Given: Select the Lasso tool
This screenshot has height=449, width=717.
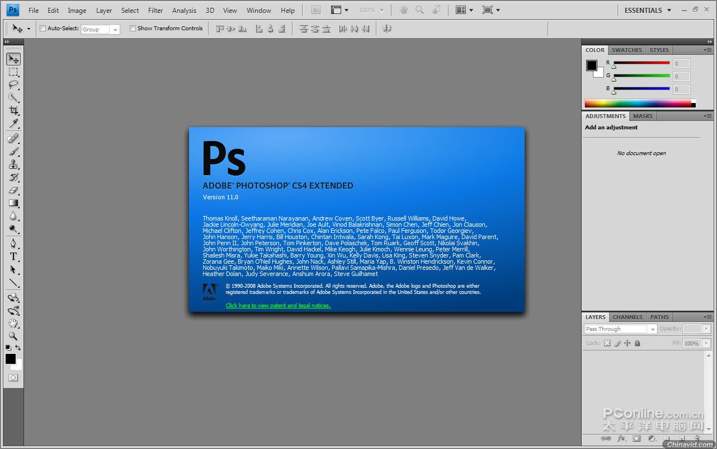Looking at the screenshot, I should [13, 85].
